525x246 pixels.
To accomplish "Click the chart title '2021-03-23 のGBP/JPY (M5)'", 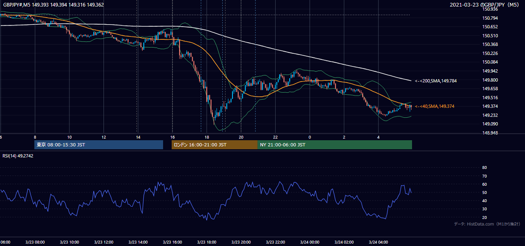I will point(485,5).
